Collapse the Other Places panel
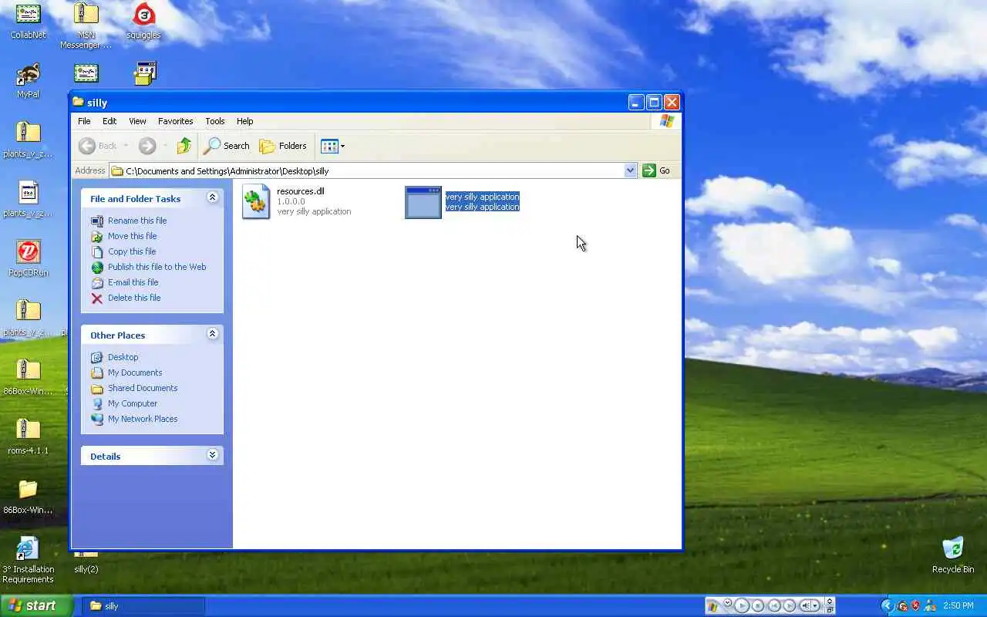987x617 pixels. coord(212,334)
